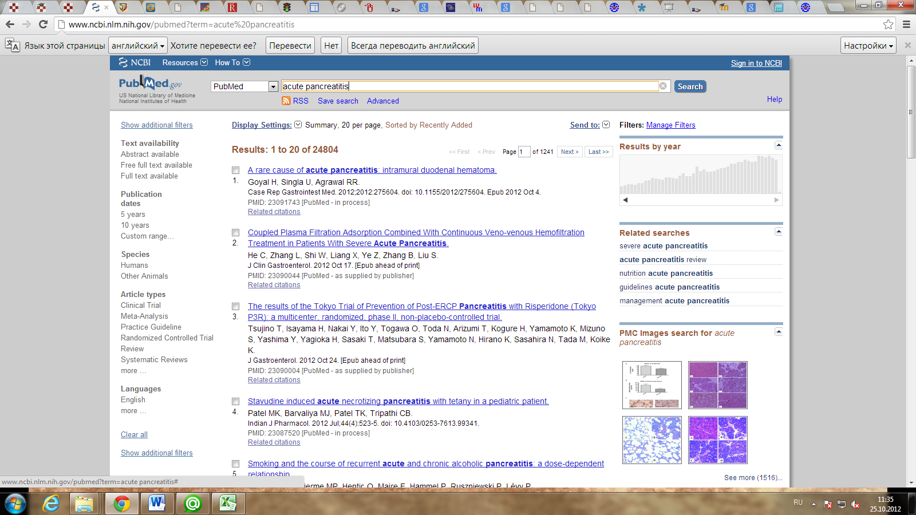The width and height of the screenshot is (916, 515).
Task: Open the translate language dropdown английский
Action: click(x=138, y=45)
